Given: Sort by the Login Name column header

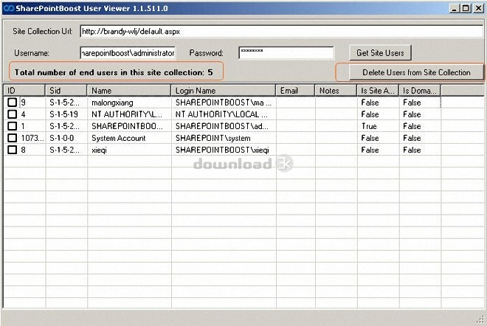Looking at the screenshot, I should tap(224, 90).
